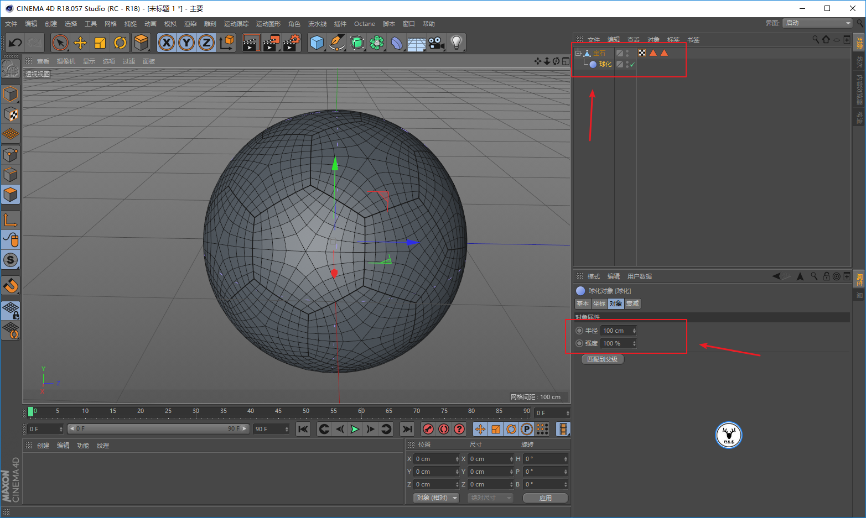Click the 半径 100 cm input field
Screen dimensions: 866x518
pos(616,331)
